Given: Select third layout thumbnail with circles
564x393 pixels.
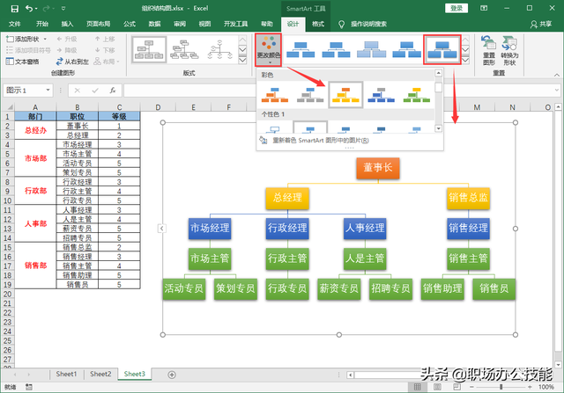Looking at the screenshot, I should (x=219, y=50).
